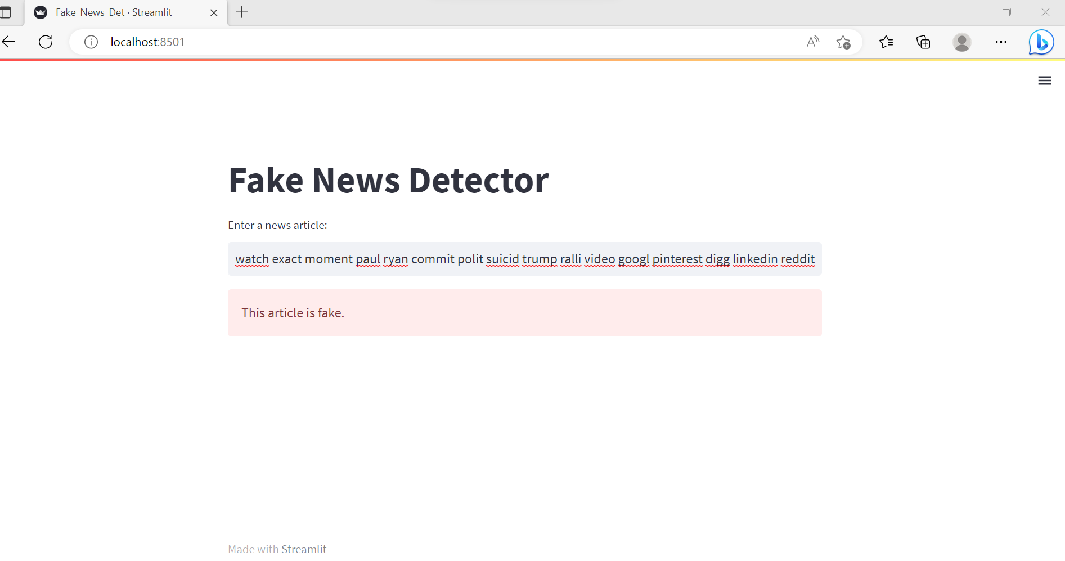Open the Favorites list
Viewport: 1065px width, 561px height.
tap(886, 42)
